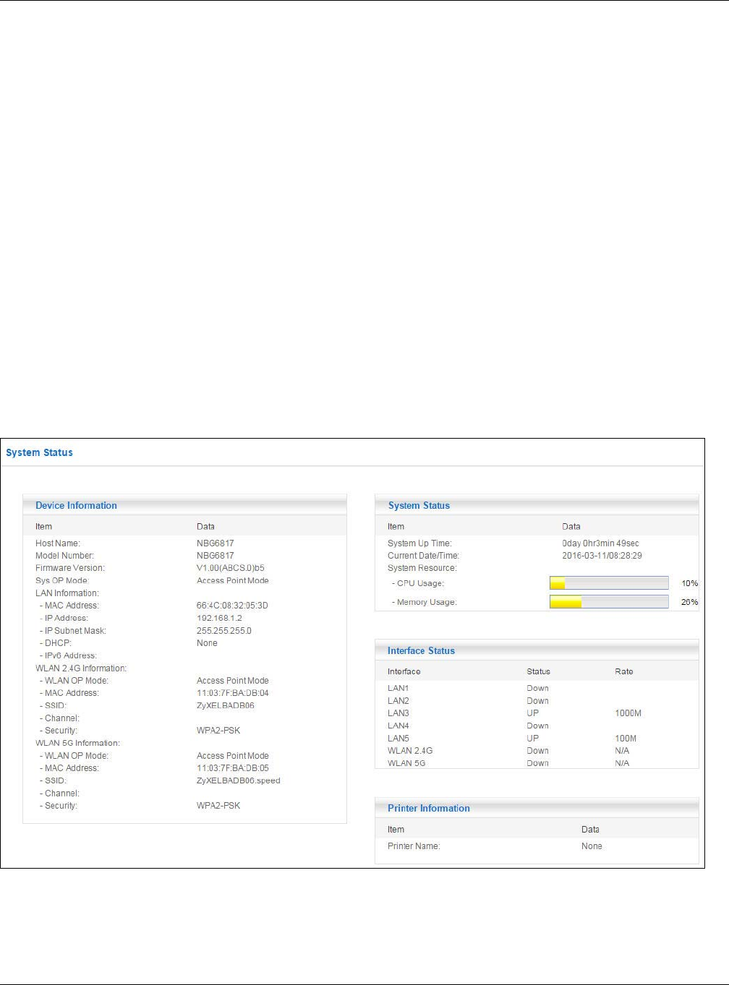This screenshot has height=985, width=729.
Task: Select the LAN5 interface name
Action: 398,739
